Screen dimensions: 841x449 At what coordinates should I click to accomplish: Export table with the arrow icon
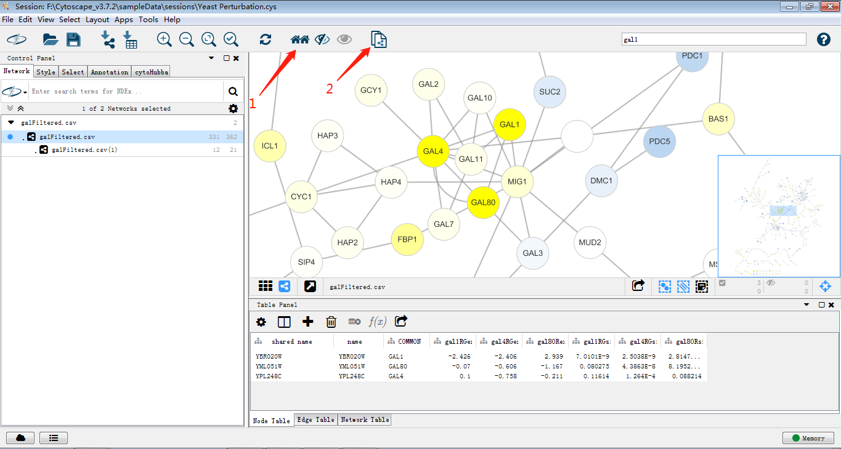click(x=401, y=321)
